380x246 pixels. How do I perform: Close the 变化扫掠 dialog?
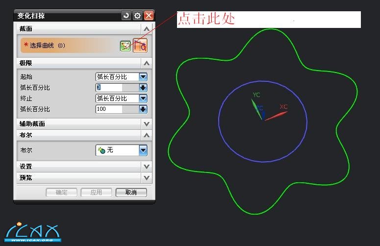coord(149,16)
